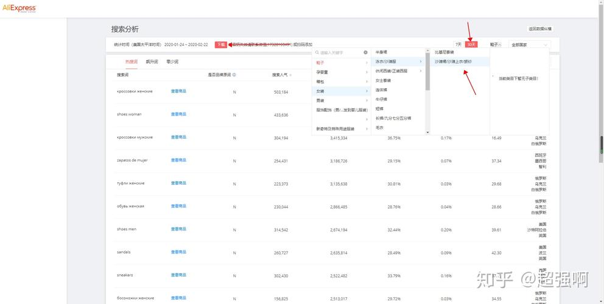Click 返回数据纵横 button at top right
Image resolution: width=604 pixels, height=304 pixels.
pos(541,29)
